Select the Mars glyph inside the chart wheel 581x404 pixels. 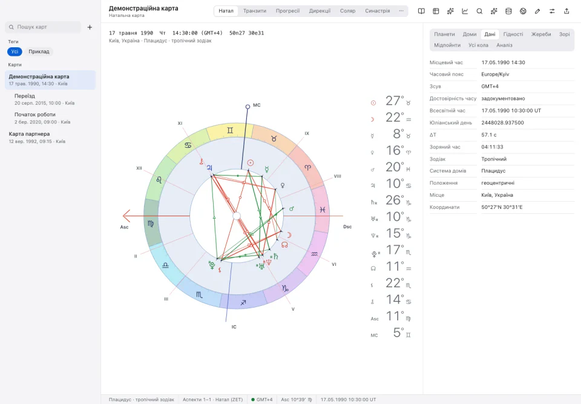click(292, 209)
